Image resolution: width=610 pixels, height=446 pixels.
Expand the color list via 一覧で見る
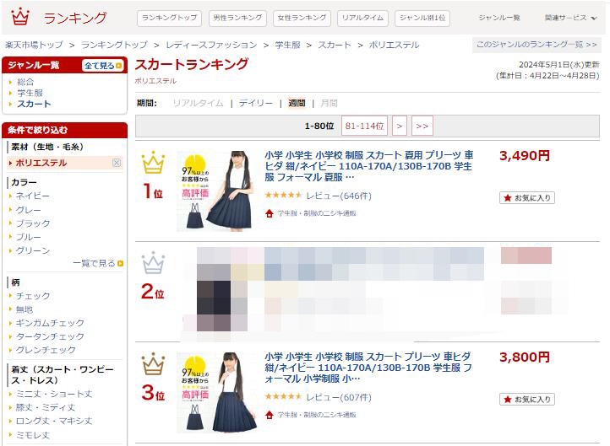click(x=98, y=264)
